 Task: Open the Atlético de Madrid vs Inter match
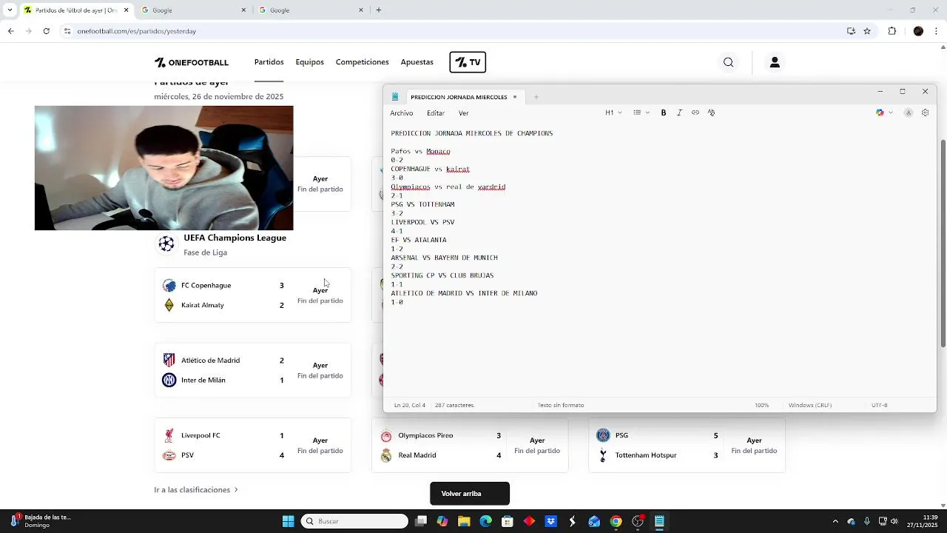click(253, 370)
